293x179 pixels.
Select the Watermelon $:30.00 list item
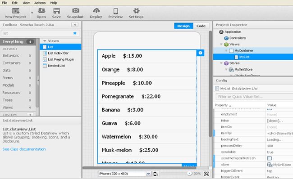(147, 137)
